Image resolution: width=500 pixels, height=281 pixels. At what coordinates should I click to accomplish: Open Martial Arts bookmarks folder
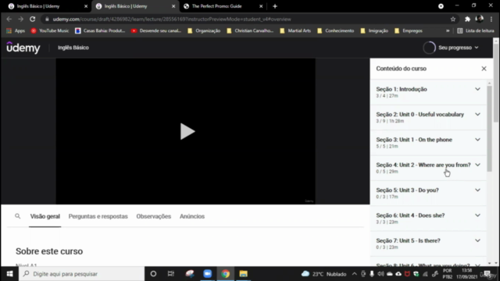click(x=295, y=30)
